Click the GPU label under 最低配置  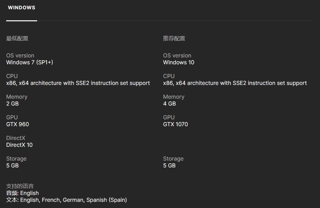click(x=12, y=117)
